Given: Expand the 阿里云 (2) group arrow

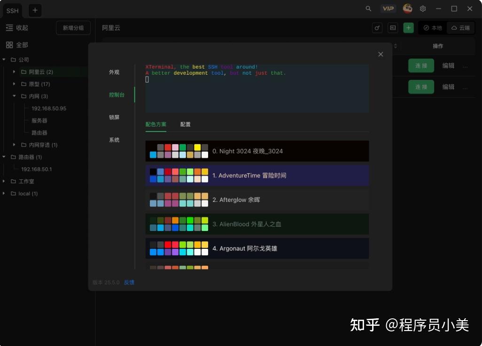Looking at the screenshot, I should pyautogui.click(x=14, y=72).
